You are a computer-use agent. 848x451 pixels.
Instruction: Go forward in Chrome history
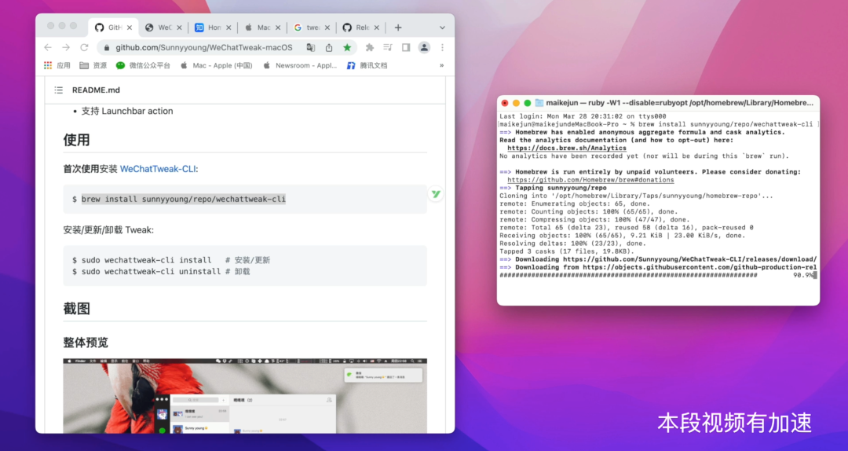pos(66,48)
